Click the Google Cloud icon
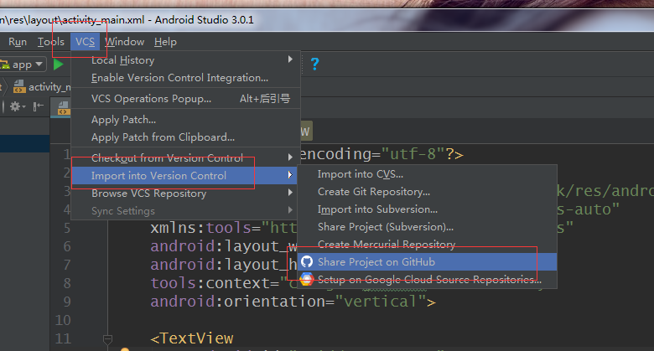This screenshot has width=654, height=351. (x=307, y=279)
